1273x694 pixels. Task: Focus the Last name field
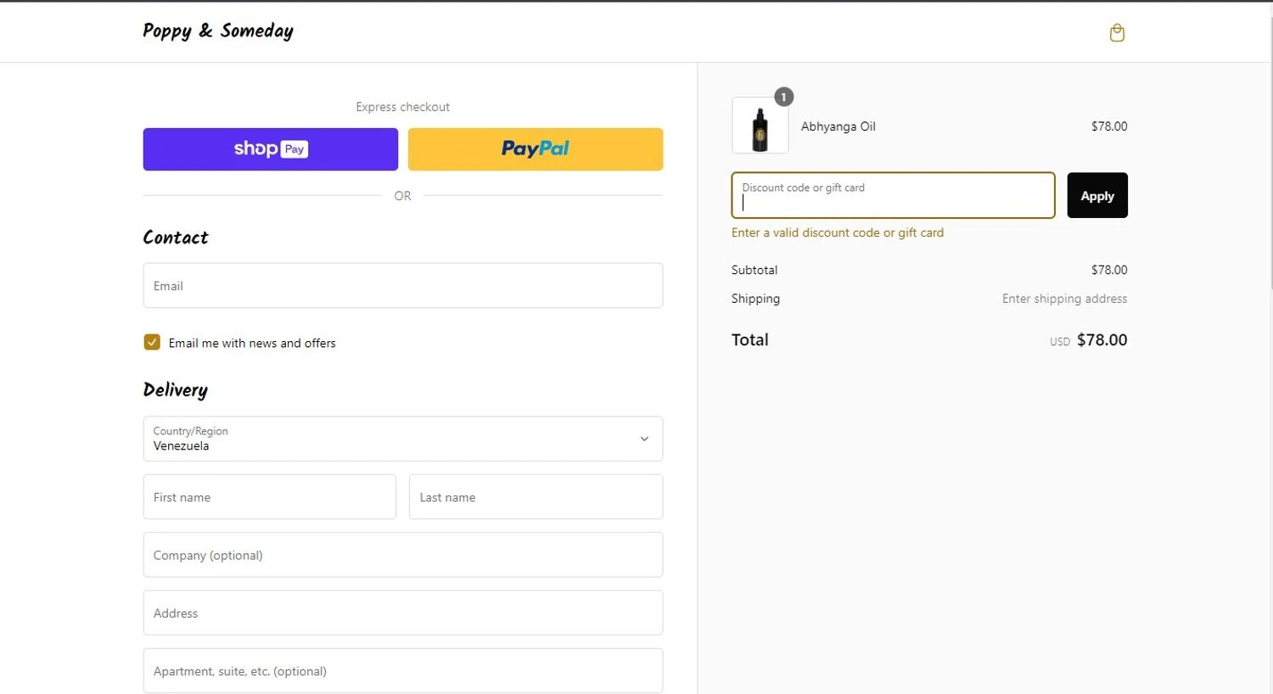click(535, 497)
